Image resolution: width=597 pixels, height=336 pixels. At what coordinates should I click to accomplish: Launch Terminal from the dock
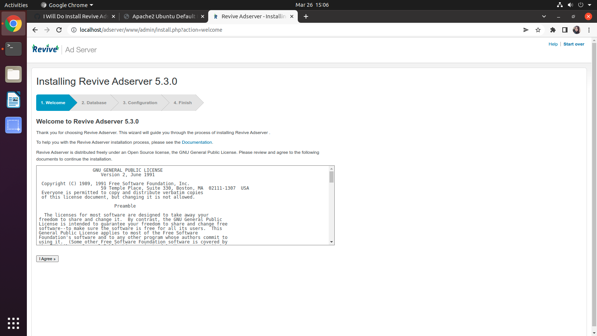[x=13, y=49]
